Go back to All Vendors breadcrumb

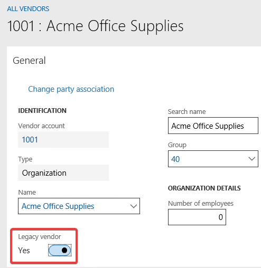pyautogui.click(x=28, y=9)
